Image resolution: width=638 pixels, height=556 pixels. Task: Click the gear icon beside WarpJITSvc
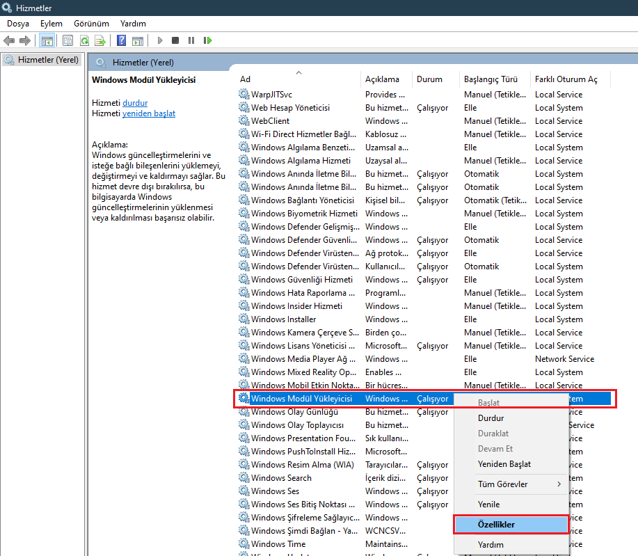pyautogui.click(x=244, y=94)
